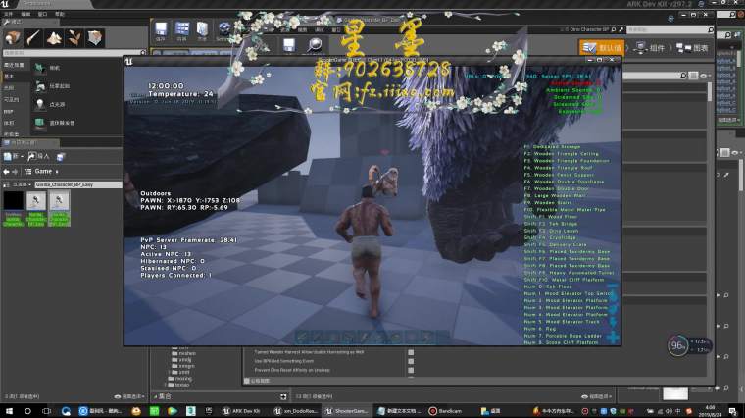The image size is (745, 418).
Task: Click the blueprint editor search field
Action: [x=670, y=29]
